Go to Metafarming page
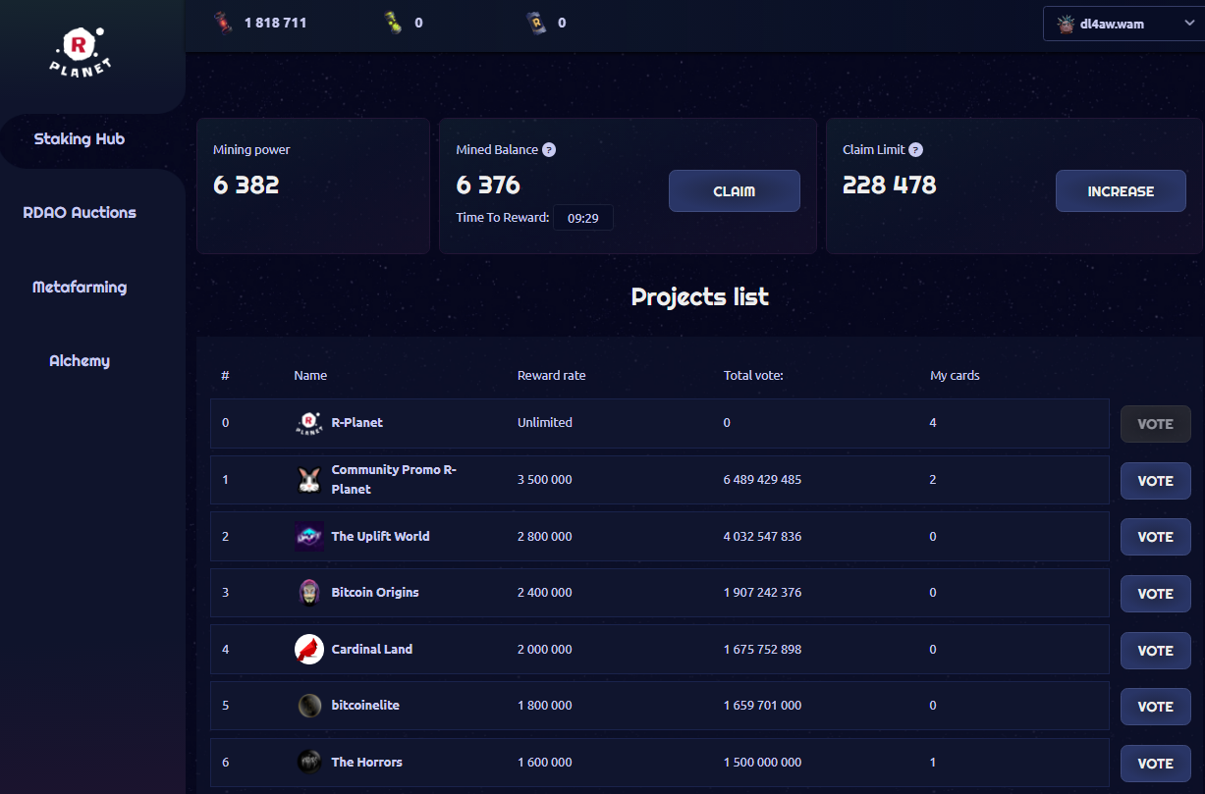Viewport: 1205px width, 794px height. [x=80, y=288]
